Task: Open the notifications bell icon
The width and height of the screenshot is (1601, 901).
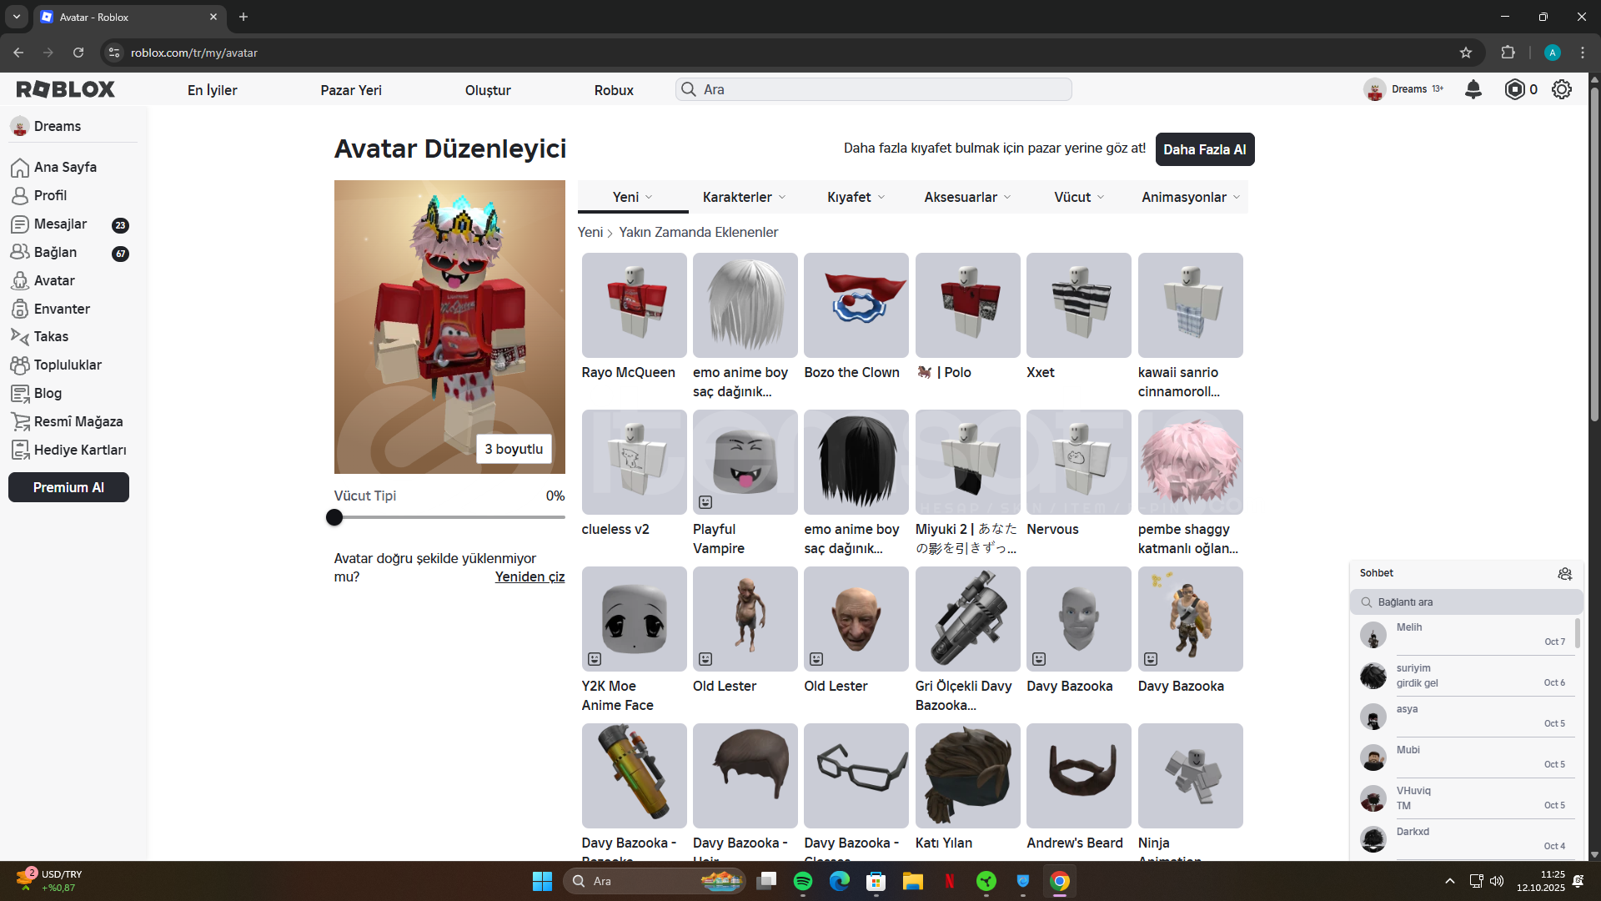Action: point(1473,89)
